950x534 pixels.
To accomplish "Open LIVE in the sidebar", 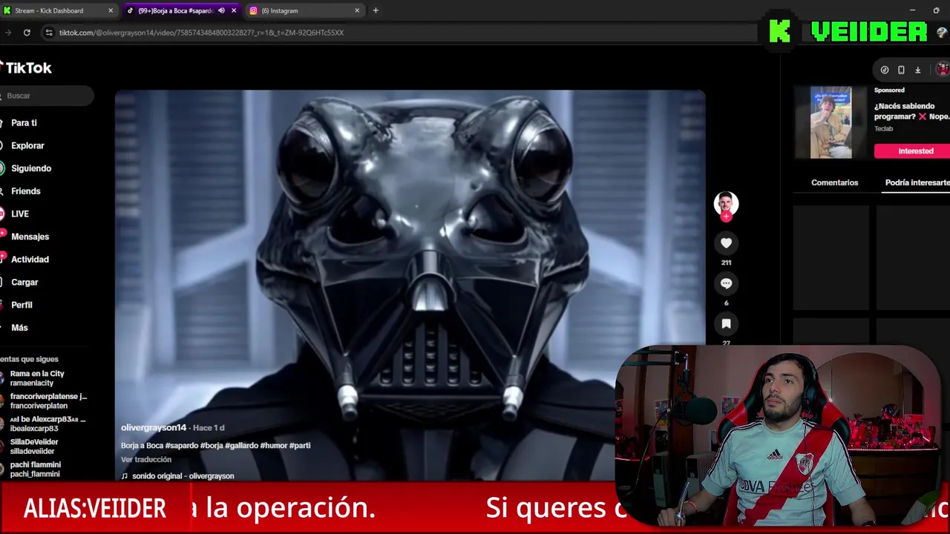I will (x=20, y=214).
